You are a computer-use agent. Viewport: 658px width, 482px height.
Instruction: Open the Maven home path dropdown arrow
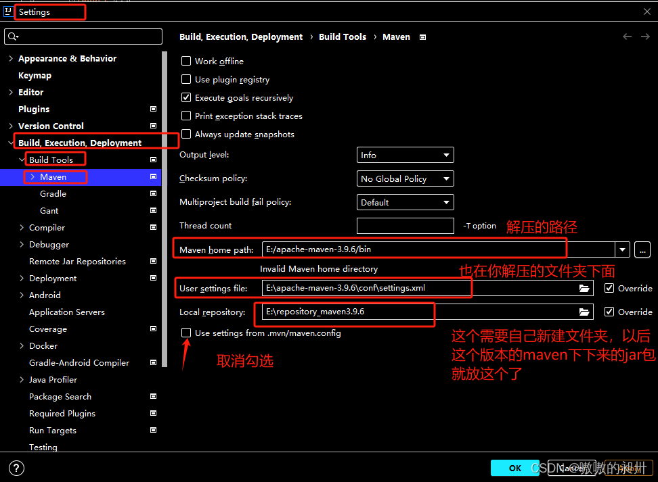[622, 250]
